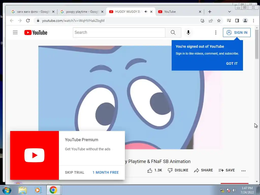Image resolution: width=260 pixels, height=195 pixels.
Task: Click the Chrome taskbar icon
Action: (x=53, y=190)
